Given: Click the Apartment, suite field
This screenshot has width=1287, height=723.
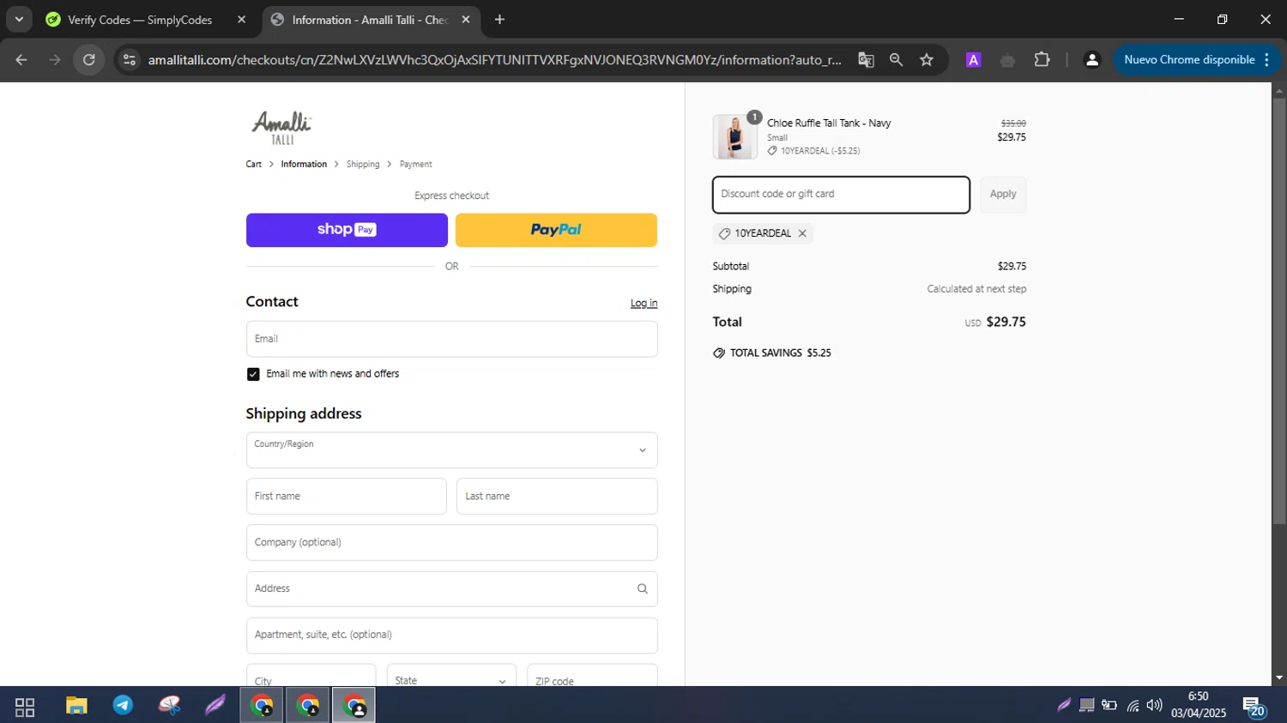Looking at the screenshot, I should (x=451, y=636).
